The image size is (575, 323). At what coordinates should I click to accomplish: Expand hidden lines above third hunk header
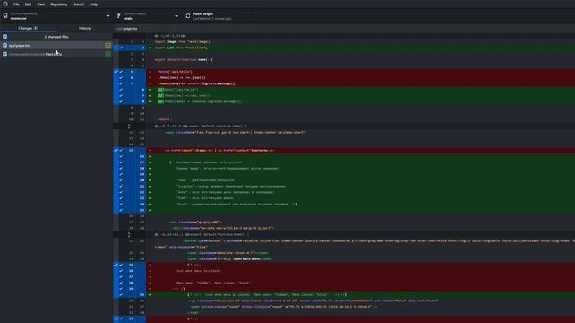[129, 234]
